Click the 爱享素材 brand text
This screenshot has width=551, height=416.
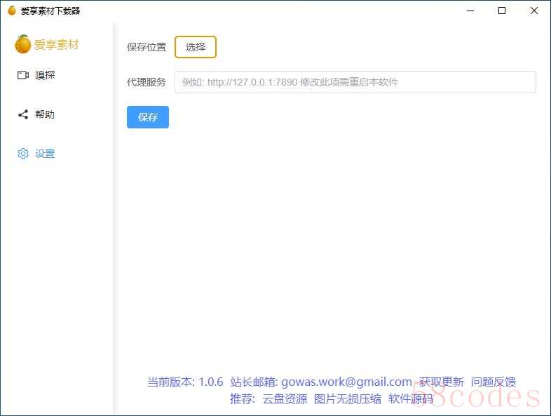[x=56, y=45]
